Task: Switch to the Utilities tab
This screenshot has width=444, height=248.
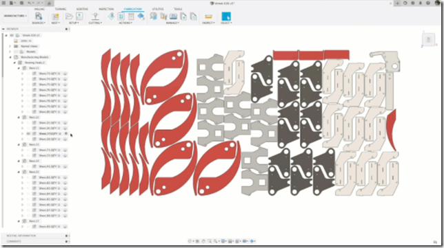Action: pyautogui.click(x=158, y=9)
